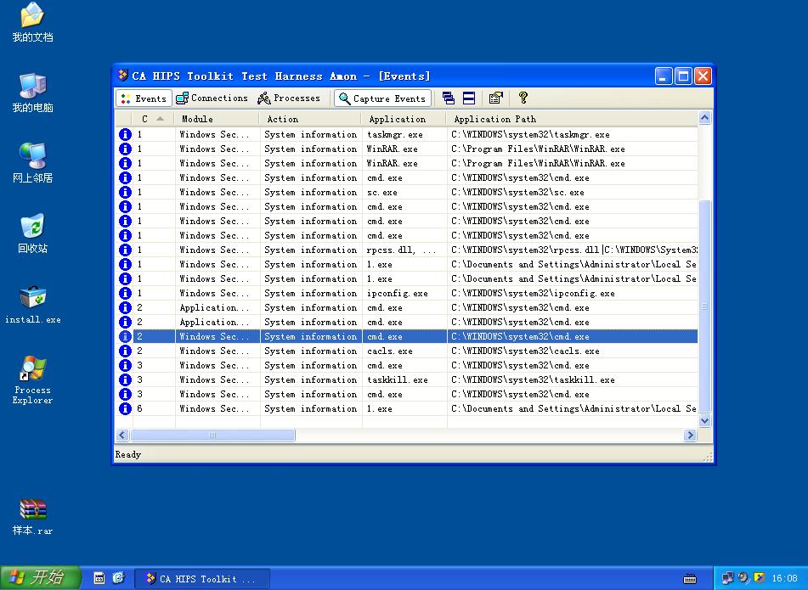Click the horizontal scroll right arrow
The image size is (808, 590).
coord(690,435)
